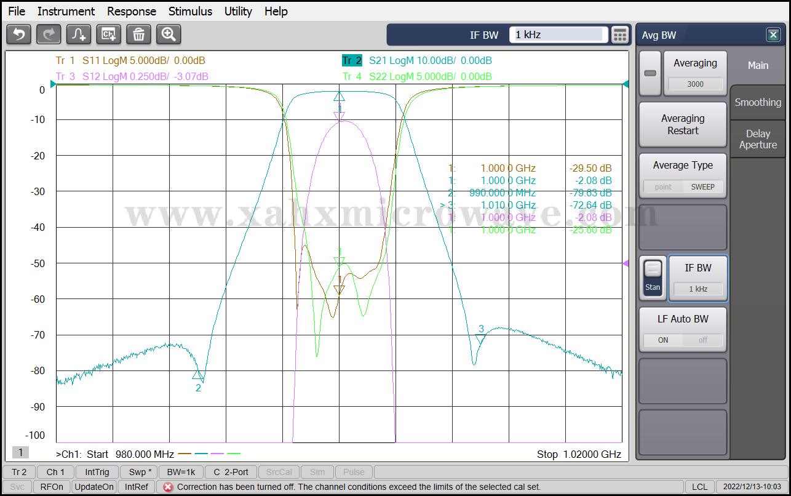Select trace Tr 4 S22 label

coord(417,76)
